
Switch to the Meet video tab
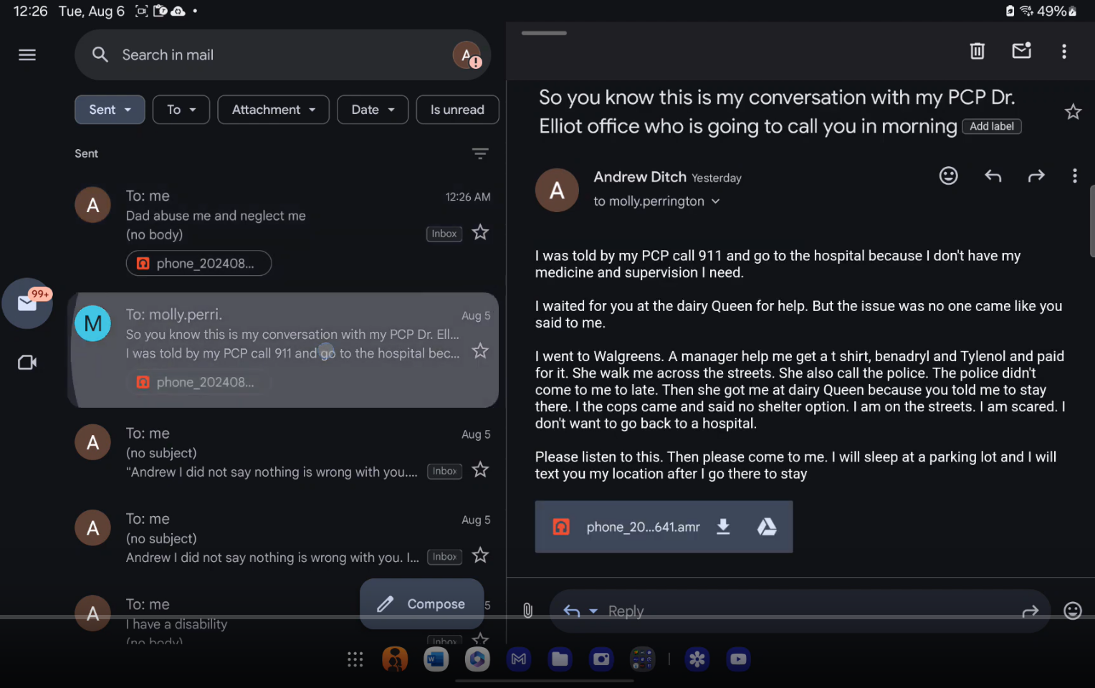pos(27,363)
